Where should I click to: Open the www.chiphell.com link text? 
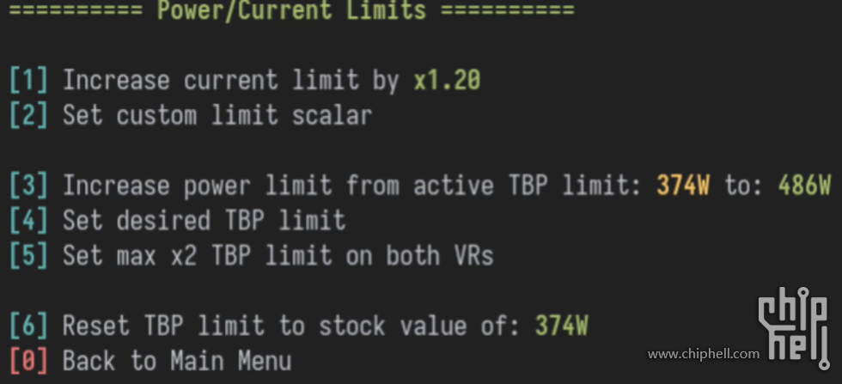coord(704,354)
